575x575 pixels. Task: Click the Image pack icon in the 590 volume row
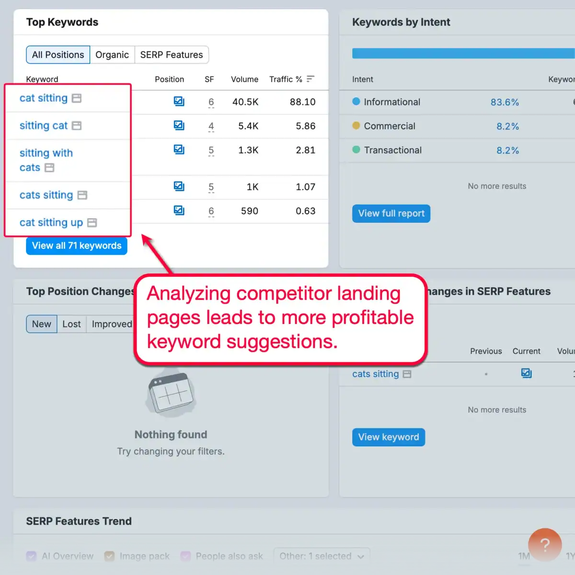point(179,210)
